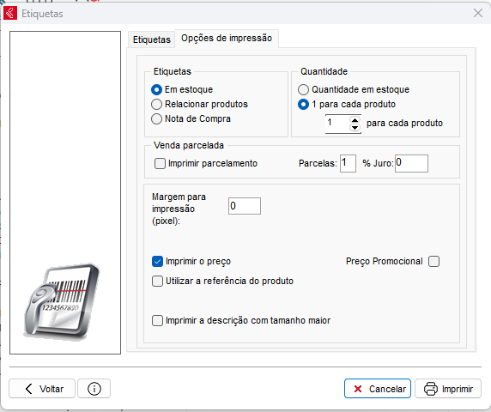Open the info button with circled i
Viewport: 491px width, 412px height.
(94, 389)
